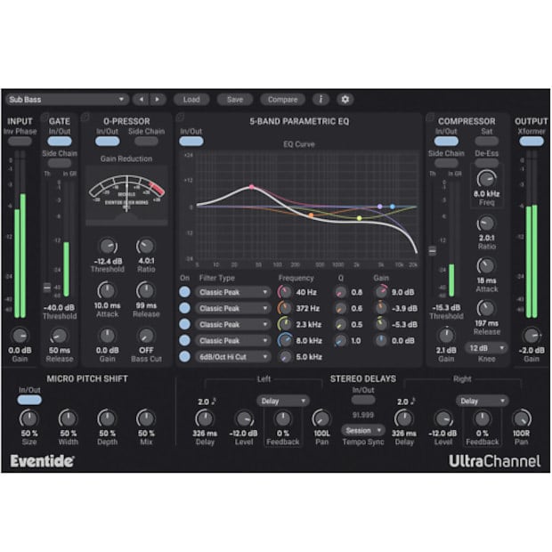This screenshot has width=552, height=552.
Task: Open the Session Tempo Sync dropdown
Action: [x=362, y=431]
